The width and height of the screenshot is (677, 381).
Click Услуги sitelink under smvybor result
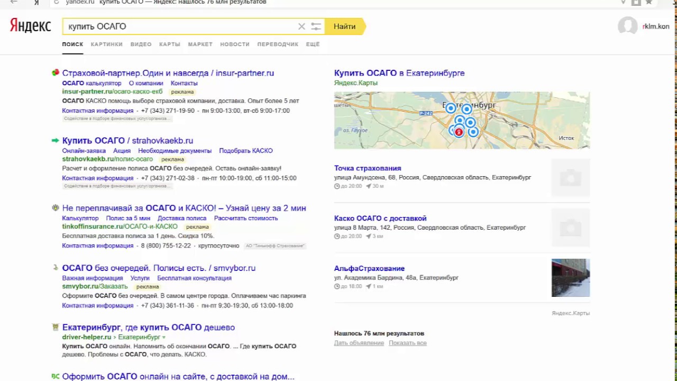[x=140, y=278]
